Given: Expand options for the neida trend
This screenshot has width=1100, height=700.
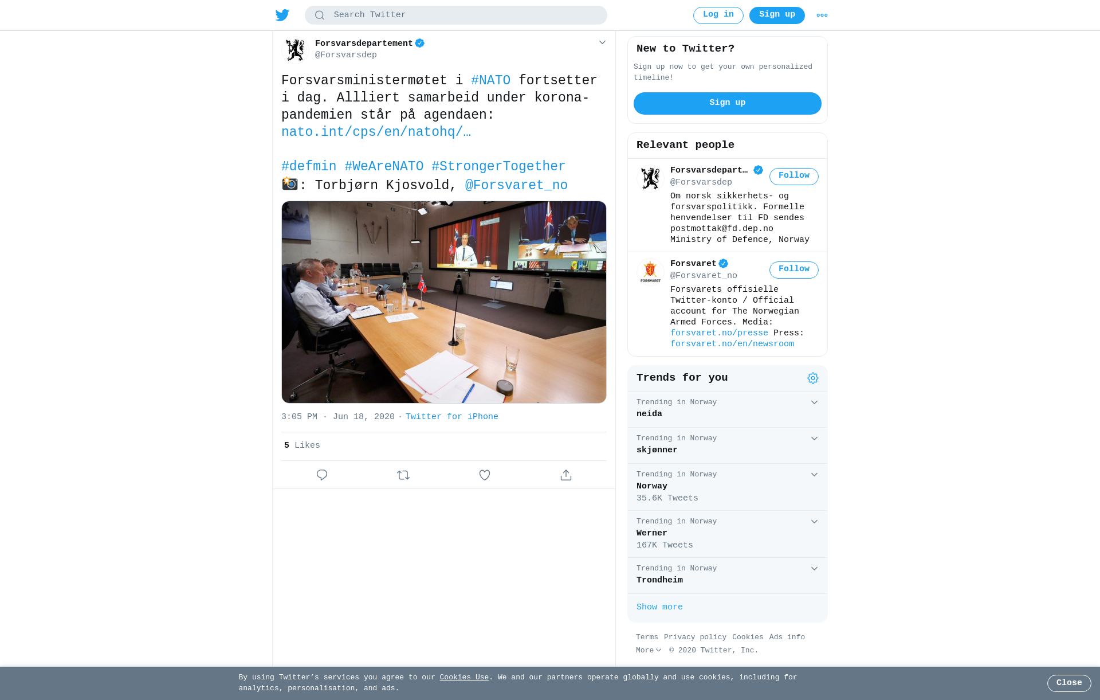Looking at the screenshot, I should click(x=814, y=402).
